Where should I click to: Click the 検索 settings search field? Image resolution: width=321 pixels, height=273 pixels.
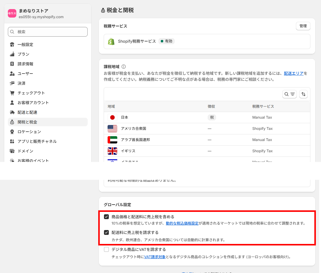click(x=48, y=32)
